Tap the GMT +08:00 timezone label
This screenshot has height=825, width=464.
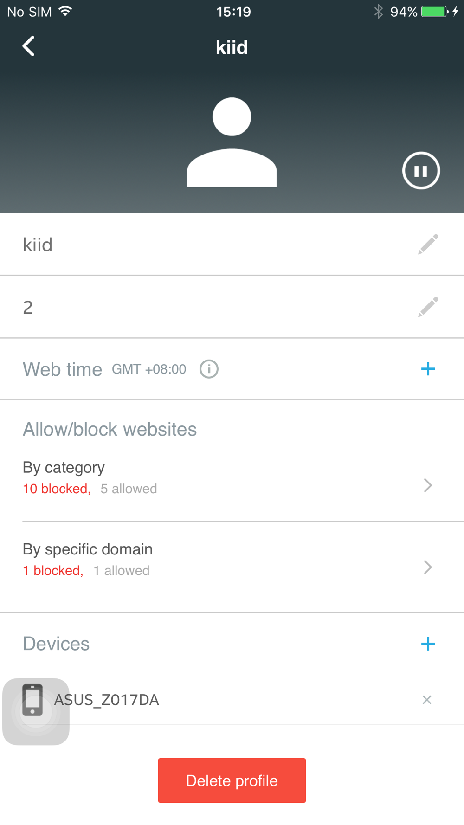(x=149, y=369)
